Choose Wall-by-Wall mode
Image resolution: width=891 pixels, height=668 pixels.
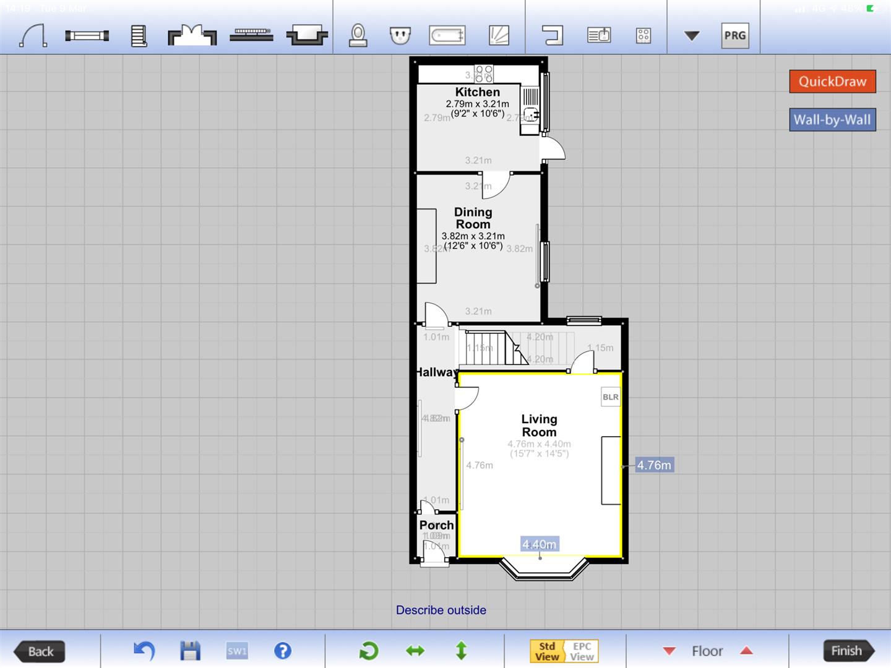click(832, 120)
